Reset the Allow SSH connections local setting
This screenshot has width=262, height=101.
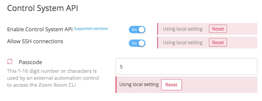point(218,42)
